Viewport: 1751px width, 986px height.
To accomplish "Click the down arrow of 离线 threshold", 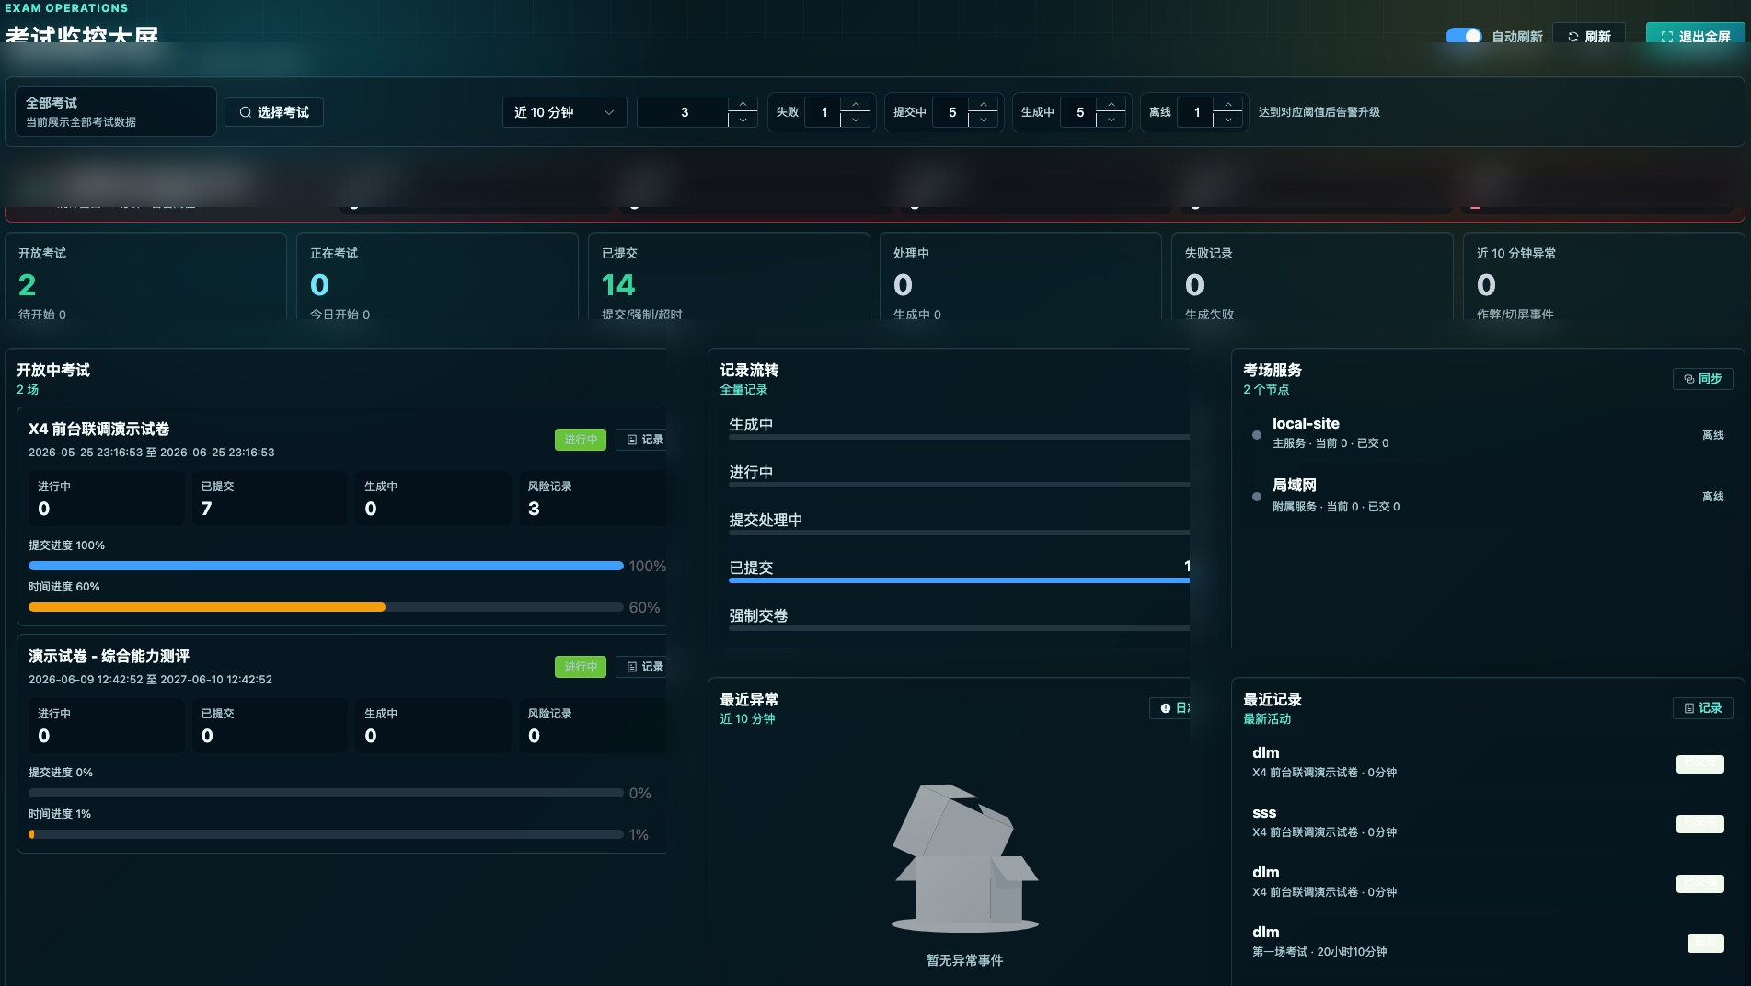I will [x=1228, y=120].
